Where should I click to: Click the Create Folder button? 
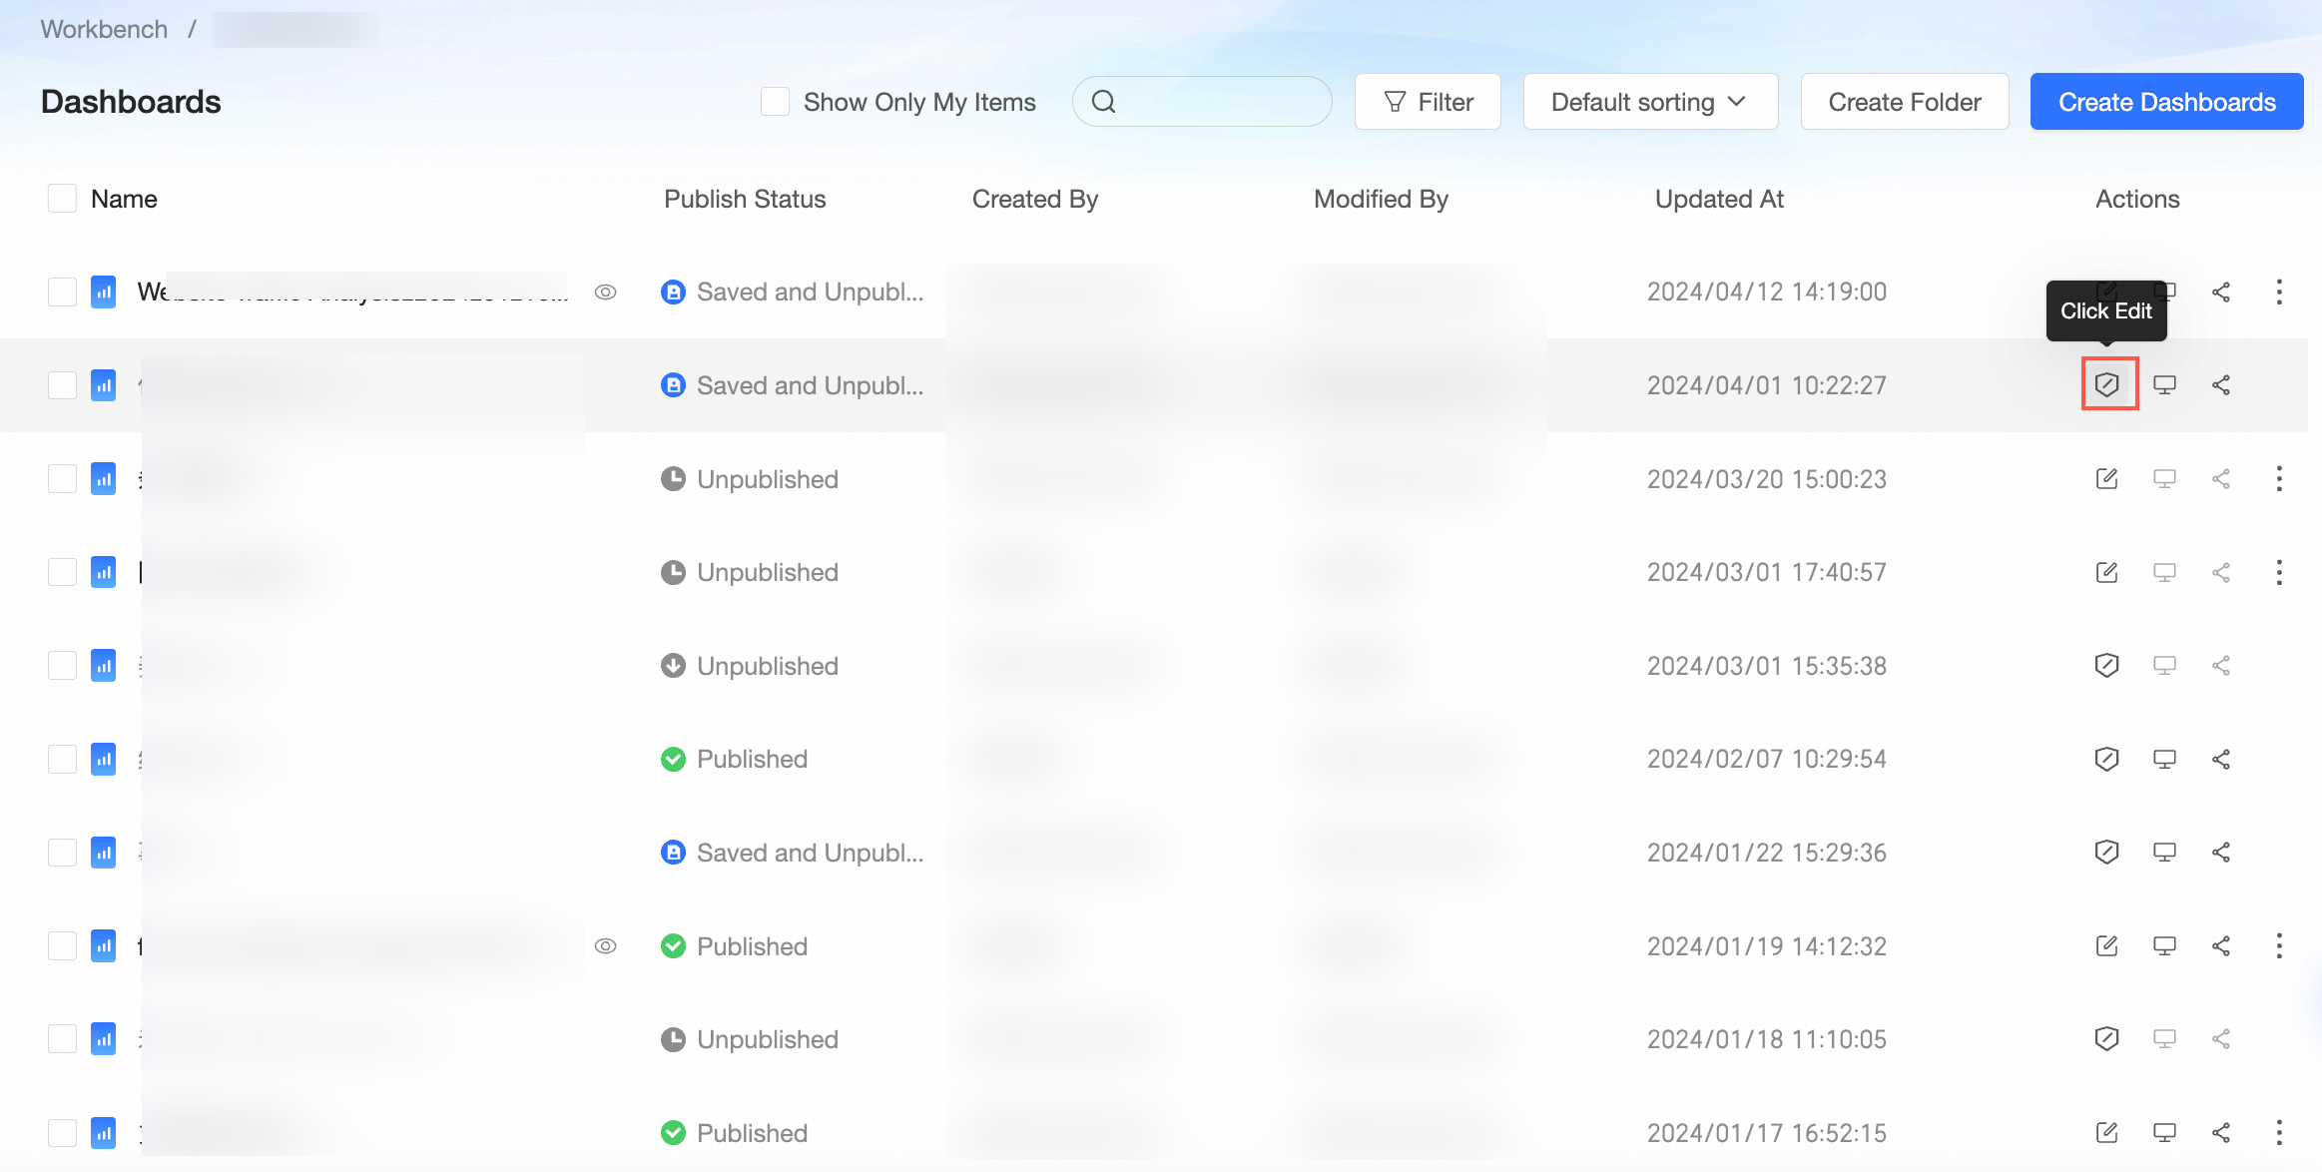pos(1904,102)
